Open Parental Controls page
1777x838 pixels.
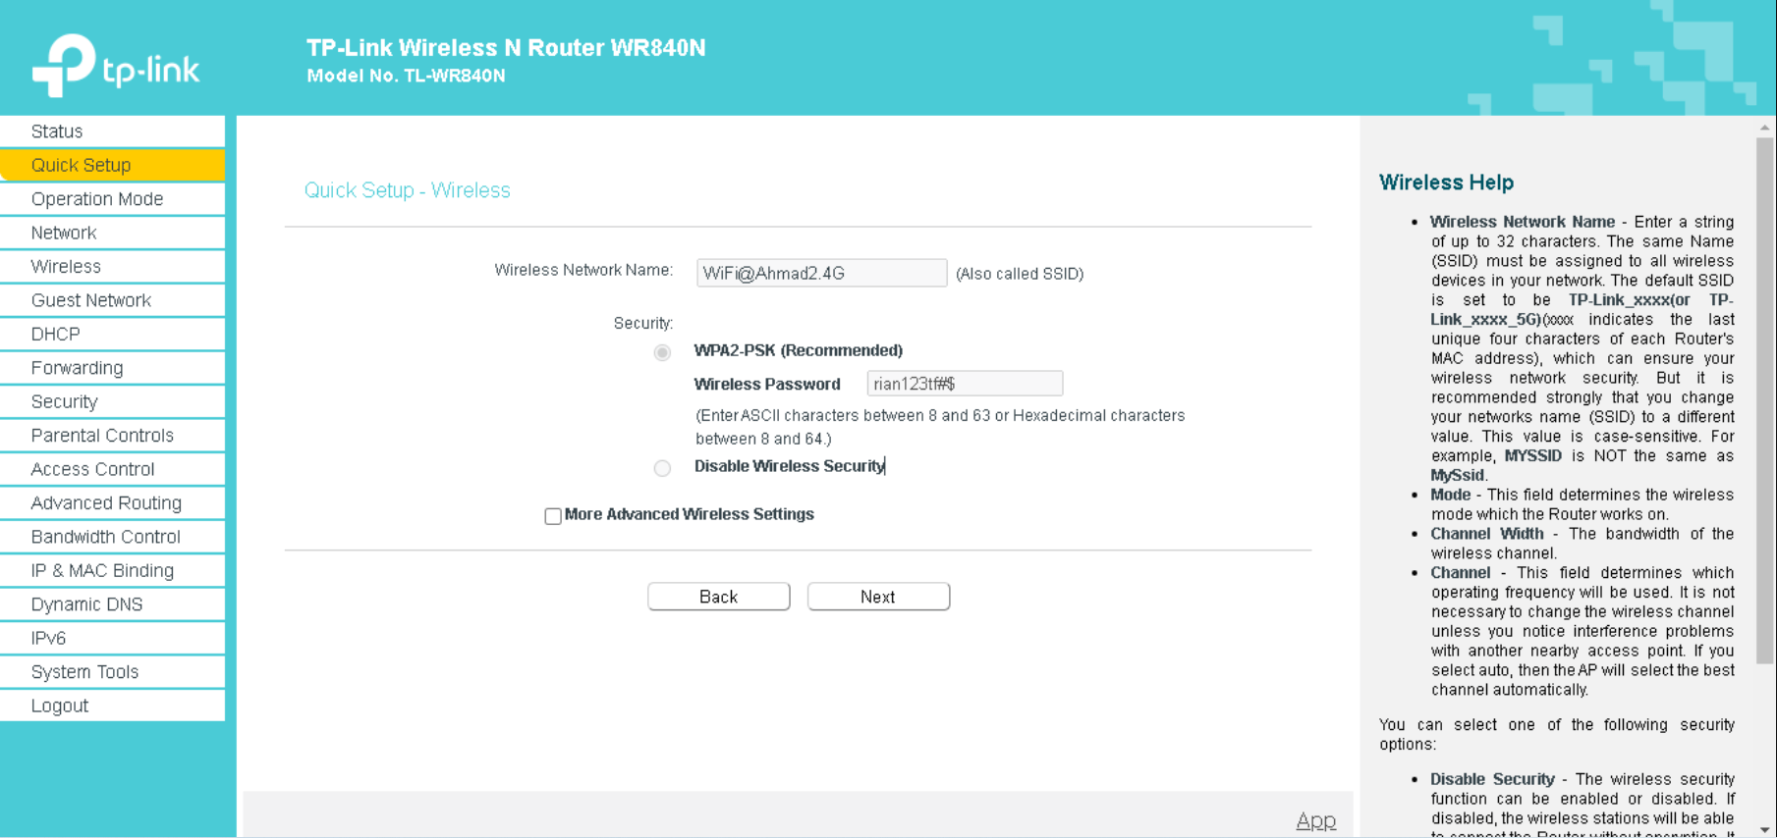pyautogui.click(x=112, y=436)
